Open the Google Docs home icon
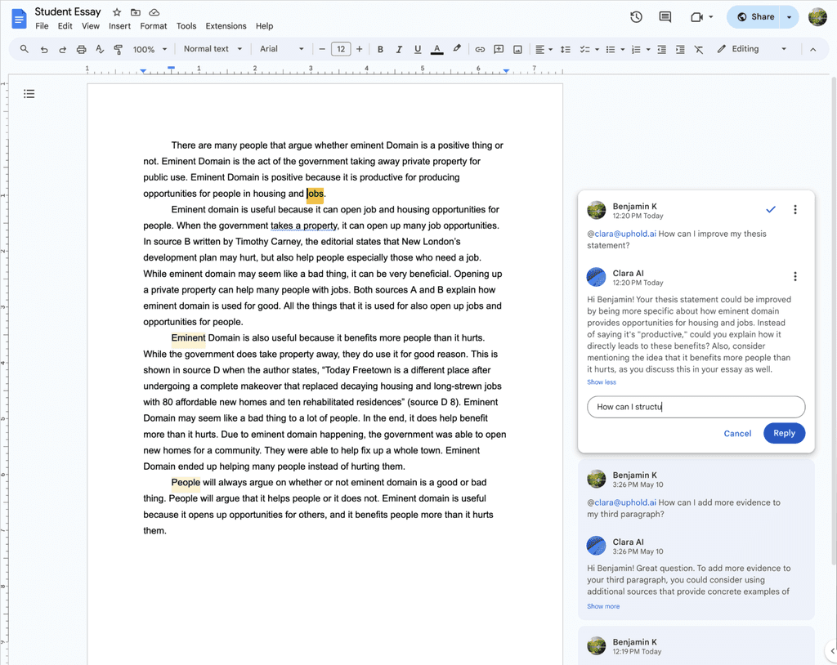 [19, 19]
